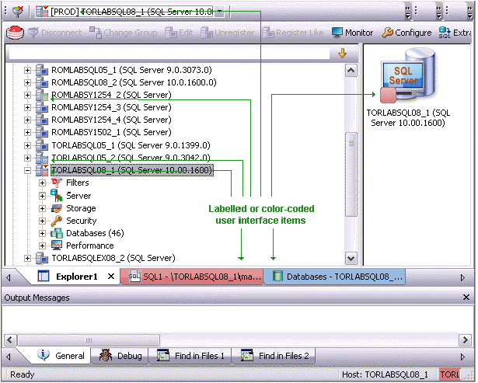
Task: Click the Output Messages horizontal scrollbar thumb
Action: (x=89, y=339)
